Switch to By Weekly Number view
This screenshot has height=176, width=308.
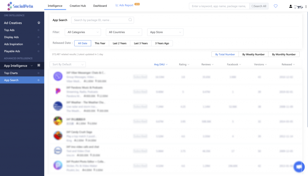(x=253, y=54)
